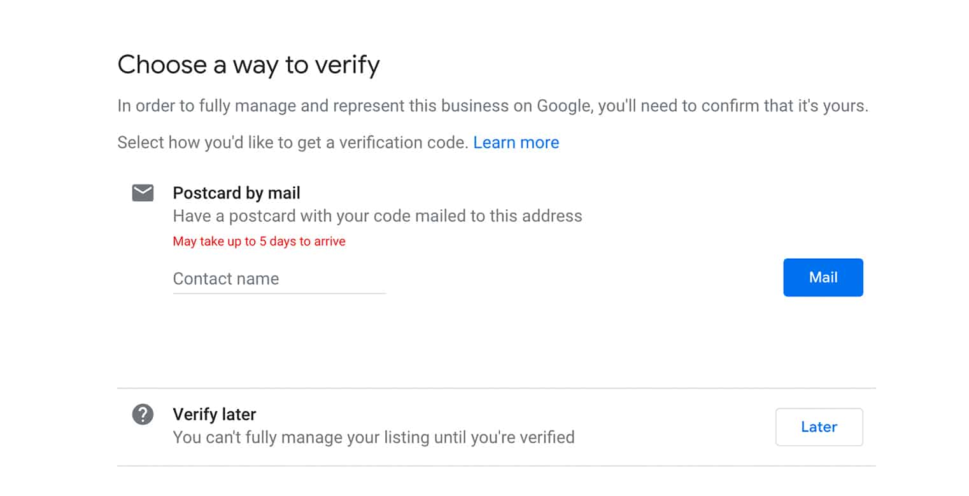The width and height of the screenshot is (969, 496).
Task: Click the red "May take up to 5 days" notice
Action: [258, 242]
